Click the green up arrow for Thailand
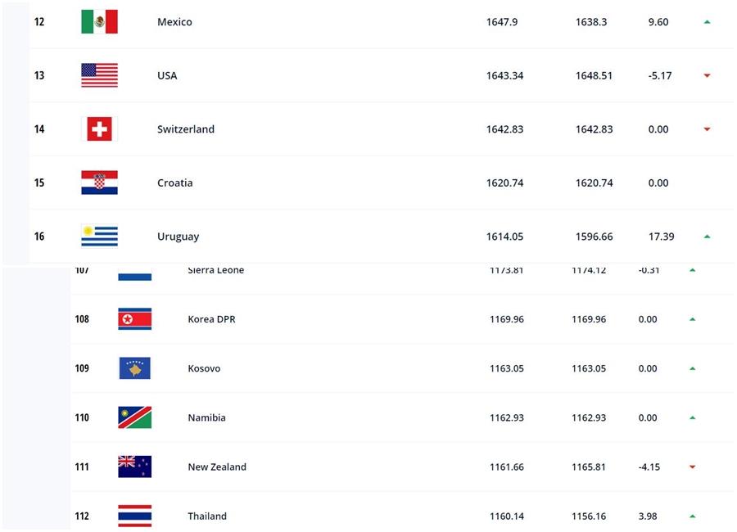Screen dimensions: 737x532 pos(692,516)
